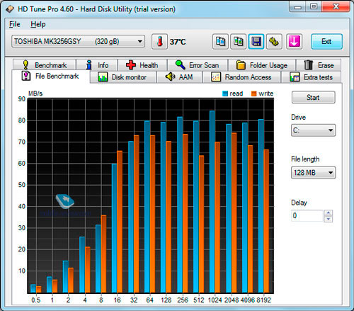Switch to the Benchmark tab
The image size is (354, 311).
tap(45, 65)
